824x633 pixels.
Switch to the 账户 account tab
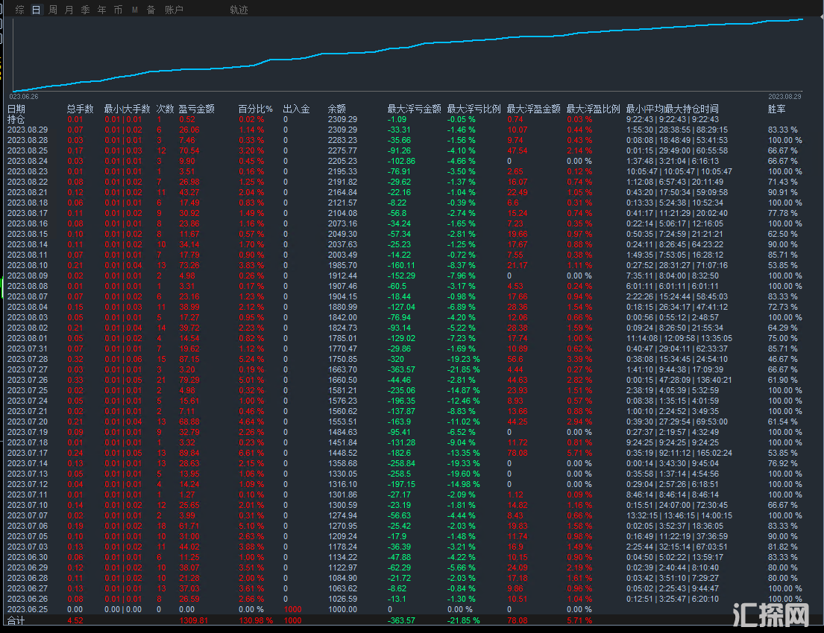click(x=174, y=10)
